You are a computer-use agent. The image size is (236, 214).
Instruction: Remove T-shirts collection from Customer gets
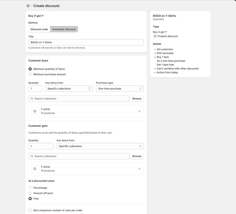(139, 169)
